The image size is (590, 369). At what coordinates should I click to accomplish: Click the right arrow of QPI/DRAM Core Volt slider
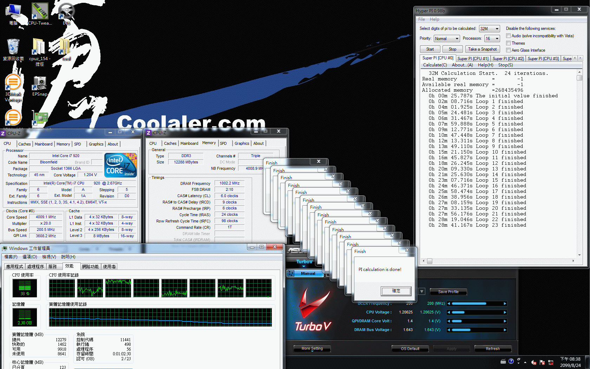tap(505, 321)
